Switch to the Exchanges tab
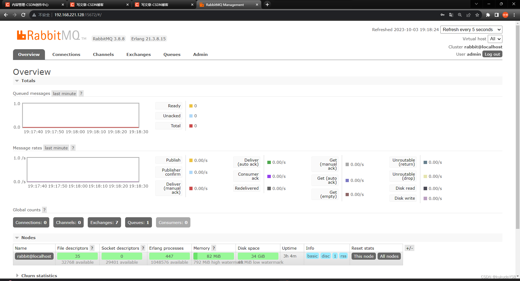This screenshot has height=281, width=520. 139,54
